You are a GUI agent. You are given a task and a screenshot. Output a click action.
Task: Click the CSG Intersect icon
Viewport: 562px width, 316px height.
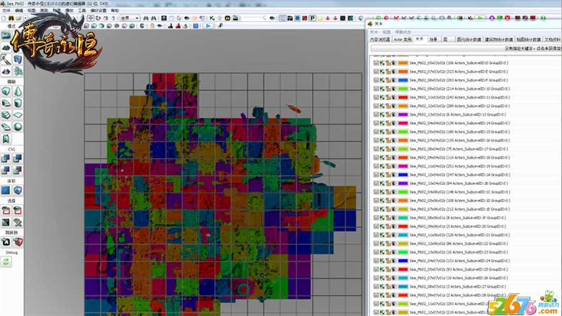tap(6, 170)
